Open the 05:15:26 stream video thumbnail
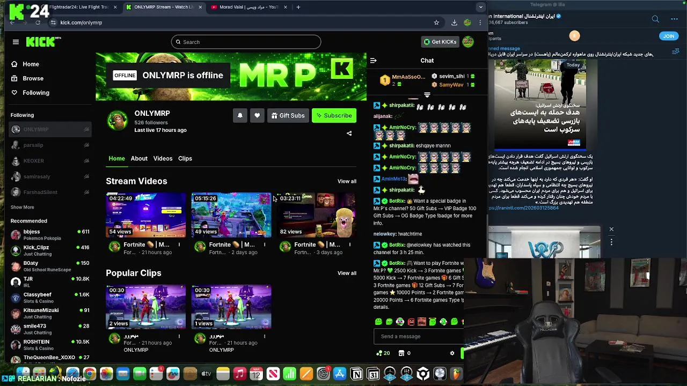The width and height of the screenshot is (687, 386). [231, 215]
